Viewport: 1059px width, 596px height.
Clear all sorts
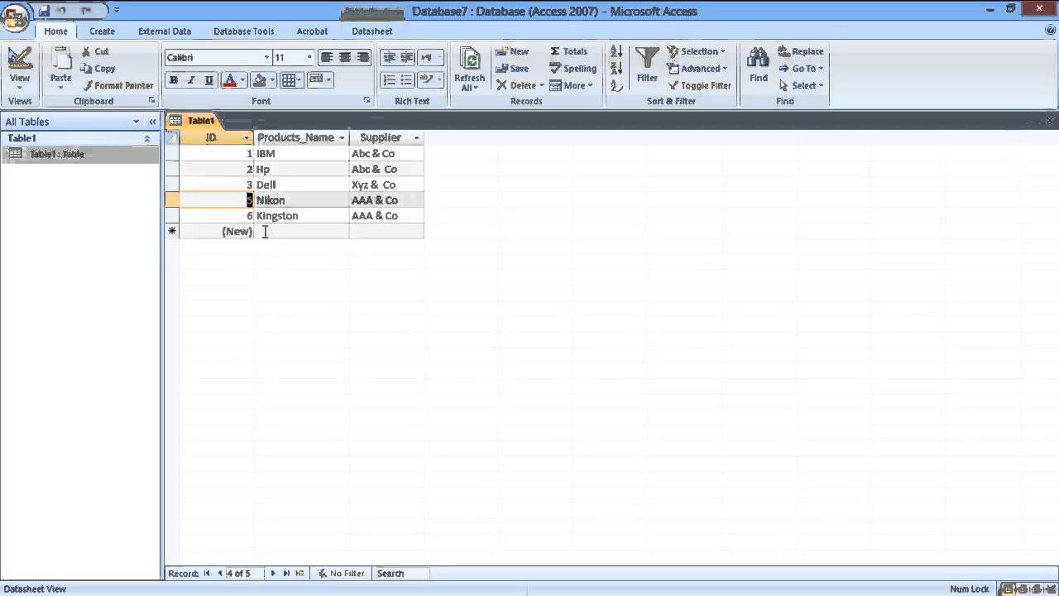point(616,85)
